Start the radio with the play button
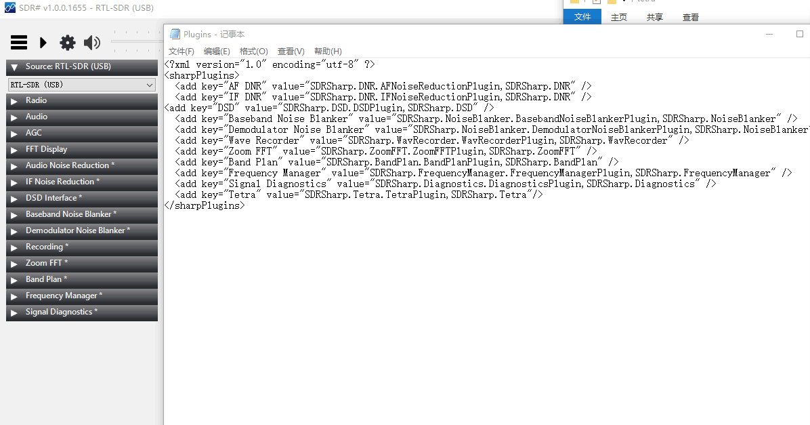The image size is (810, 425). pos(43,43)
